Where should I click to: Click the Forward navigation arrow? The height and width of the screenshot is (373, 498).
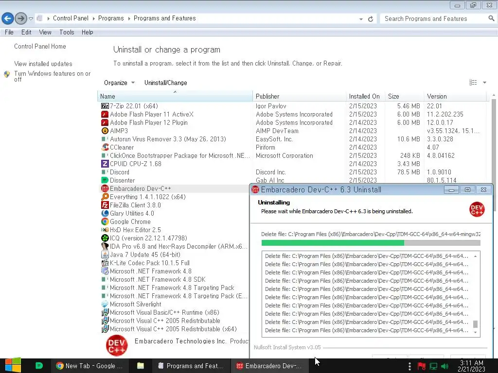pyautogui.click(x=20, y=18)
